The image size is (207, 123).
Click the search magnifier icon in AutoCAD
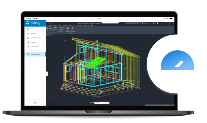click(x=140, y=23)
